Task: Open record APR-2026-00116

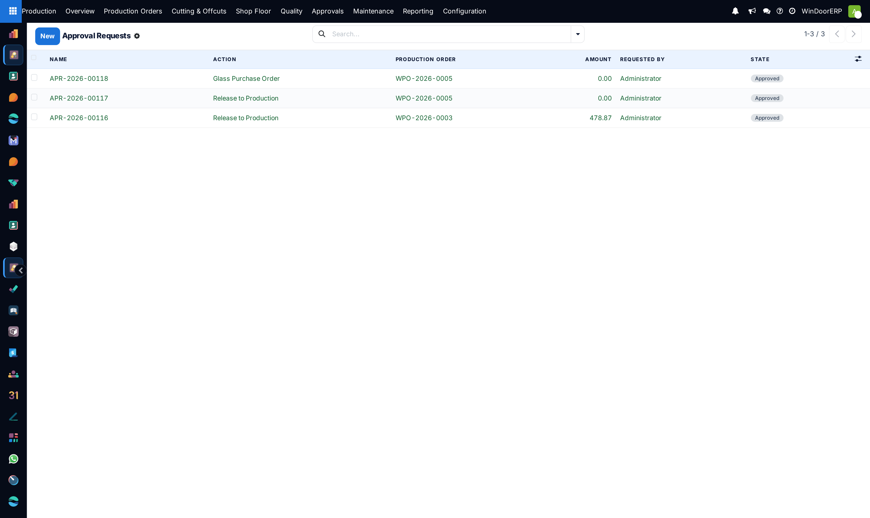Action: click(79, 118)
